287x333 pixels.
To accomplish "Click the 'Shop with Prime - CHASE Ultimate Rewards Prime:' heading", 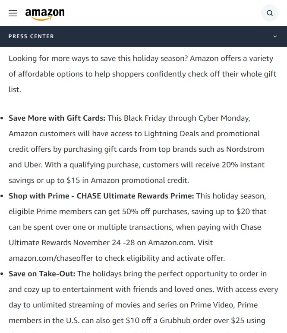I will click(x=101, y=196).
